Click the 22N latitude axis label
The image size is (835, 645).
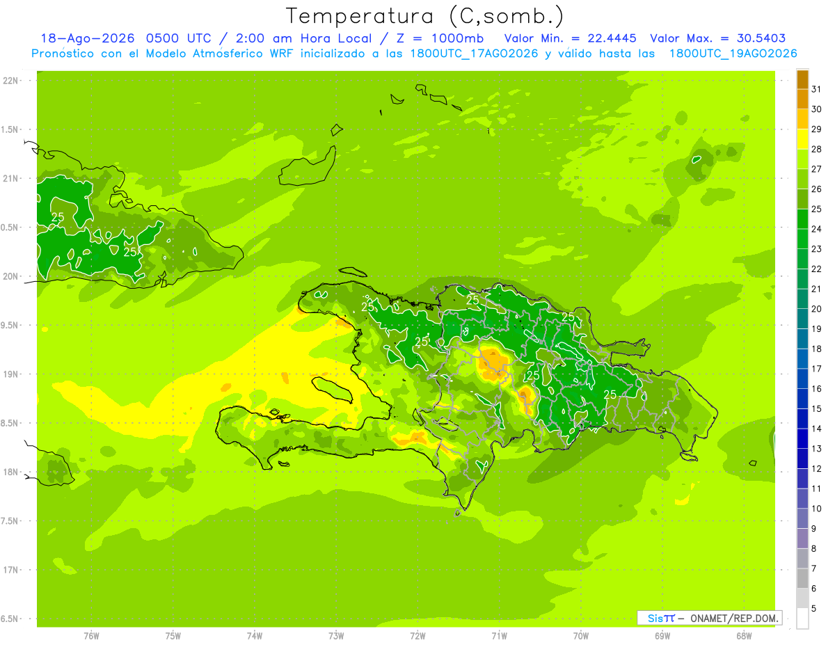point(10,81)
